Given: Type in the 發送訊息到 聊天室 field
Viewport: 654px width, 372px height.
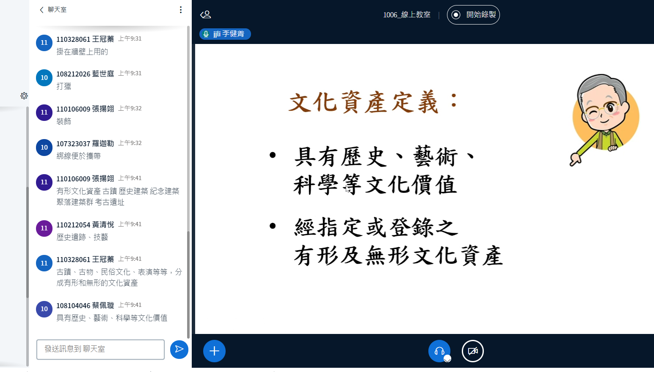Looking at the screenshot, I should point(100,349).
